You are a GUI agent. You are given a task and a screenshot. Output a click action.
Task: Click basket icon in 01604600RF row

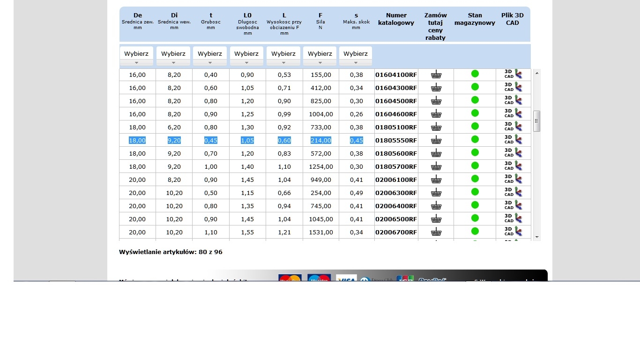pos(436,114)
